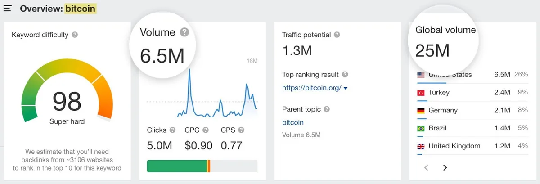The image size is (540, 184).
Task: Click the 25M global volume value
Action: pos(432,51)
